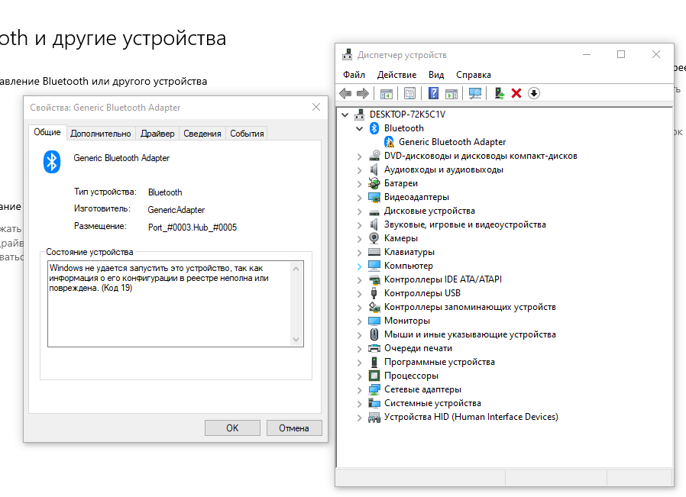686x497 pixels.
Task: Click the Процессоры chip icon
Action: (x=374, y=376)
